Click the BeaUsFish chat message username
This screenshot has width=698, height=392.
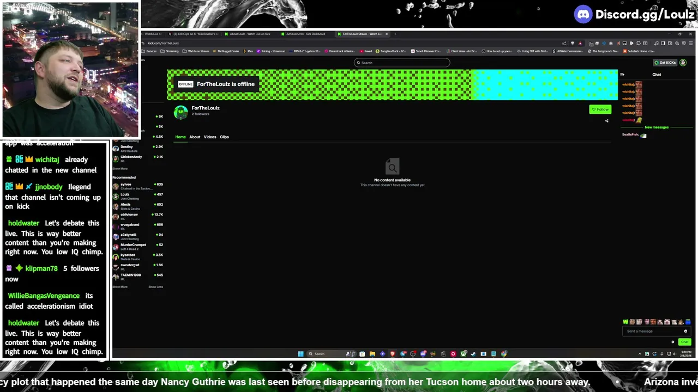pos(630,134)
